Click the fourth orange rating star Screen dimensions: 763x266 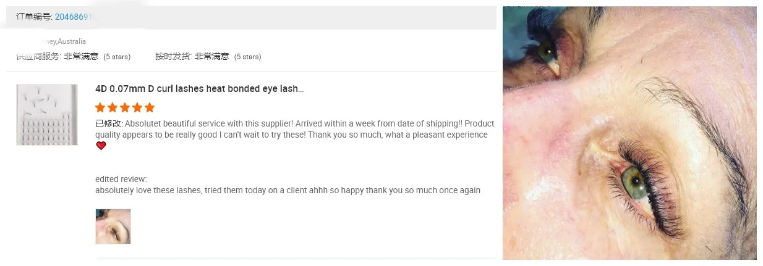pos(137,107)
